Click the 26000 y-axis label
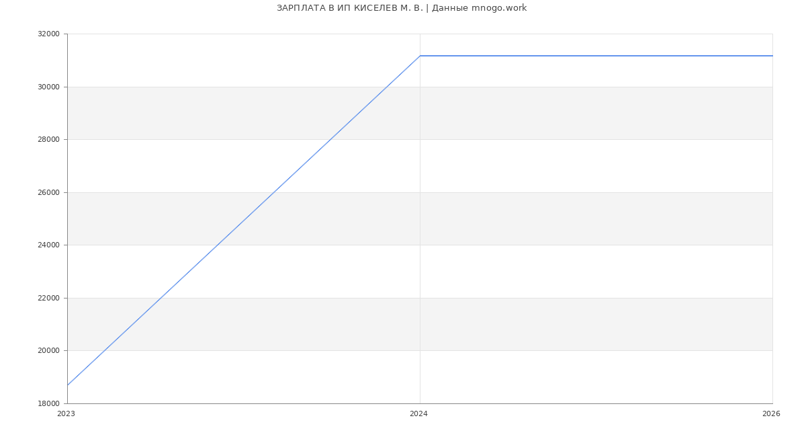The width and height of the screenshot is (806, 437). 48,192
